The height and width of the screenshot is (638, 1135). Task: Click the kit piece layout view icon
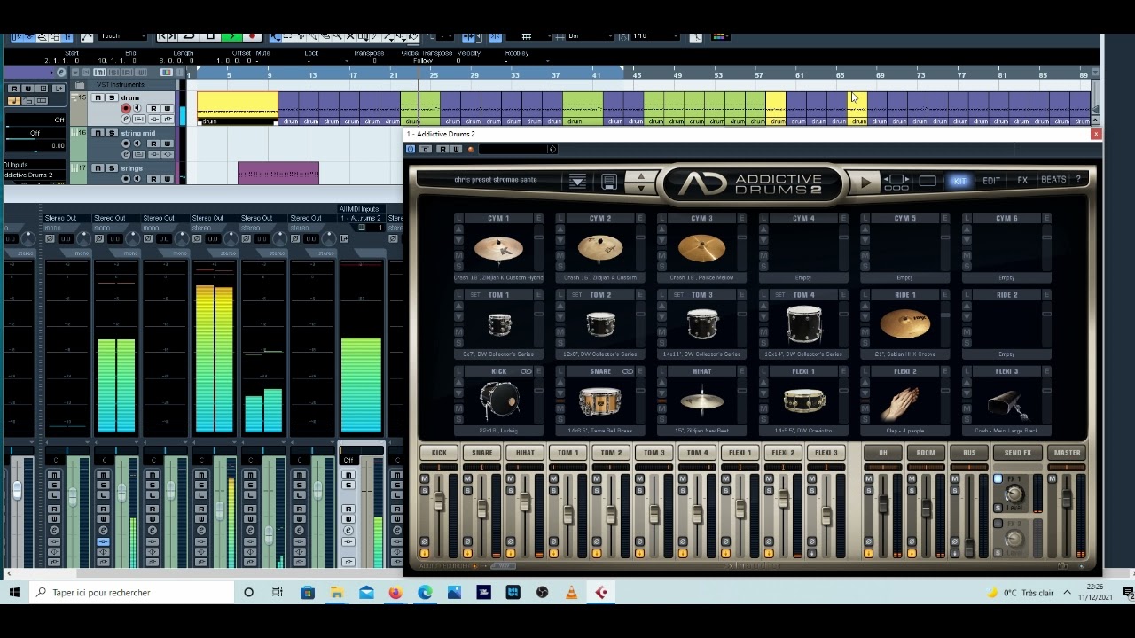[896, 182]
